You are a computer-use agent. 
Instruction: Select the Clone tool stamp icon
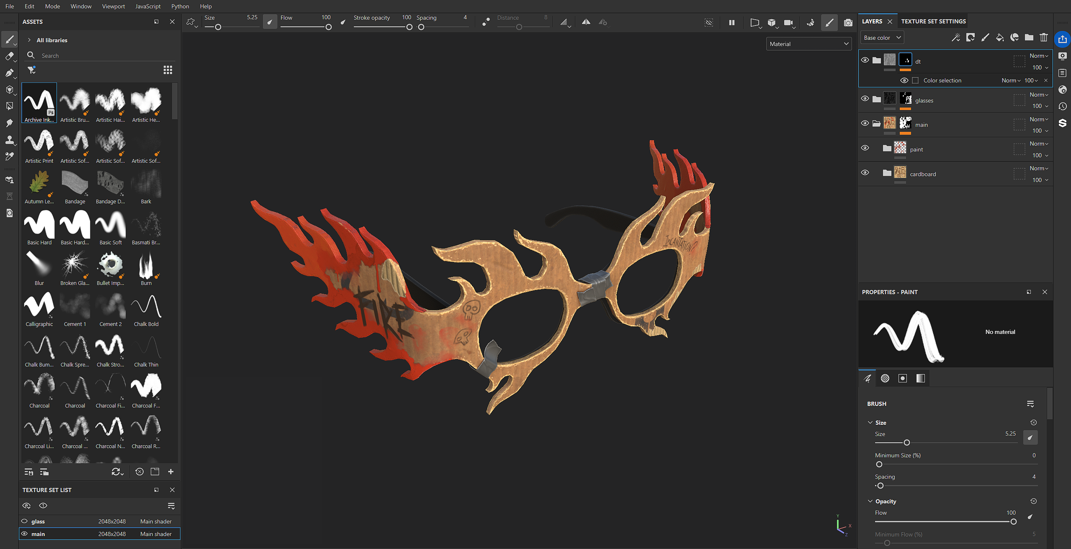point(9,140)
